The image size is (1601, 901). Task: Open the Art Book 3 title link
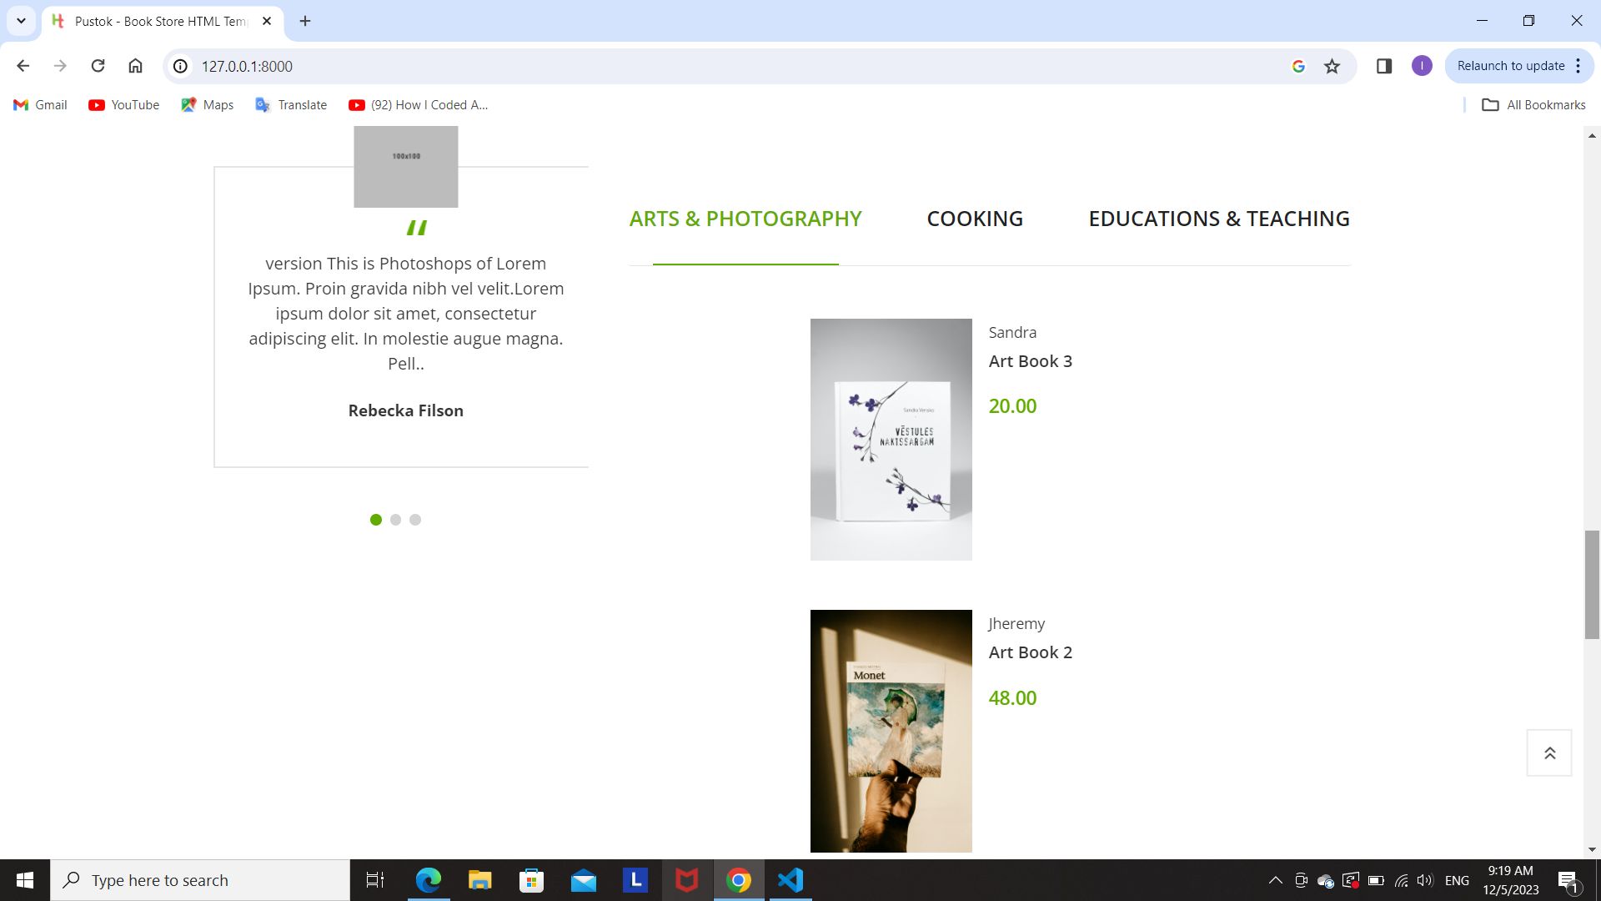tap(1030, 361)
